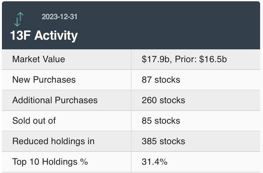The width and height of the screenshot is (263, 173).
Task: Select the New Purchases label
Action: (44, 80)
